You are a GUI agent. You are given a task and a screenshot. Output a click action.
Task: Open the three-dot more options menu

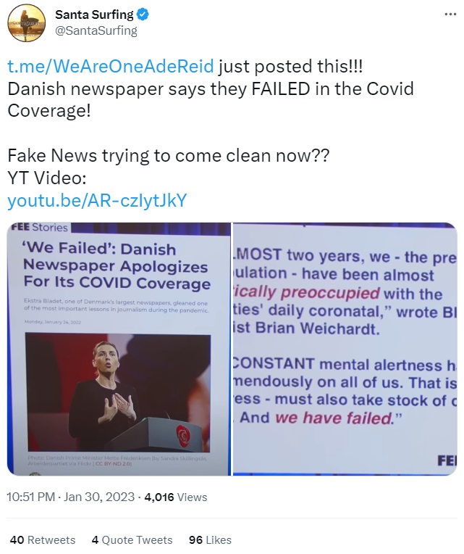[x=450, y=15]
